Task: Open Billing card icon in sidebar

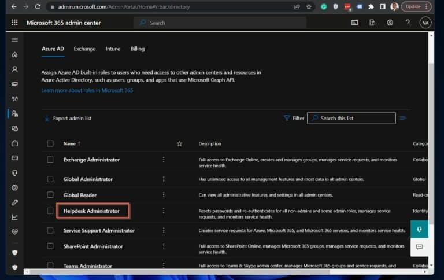Action: (x=14, y=158)
